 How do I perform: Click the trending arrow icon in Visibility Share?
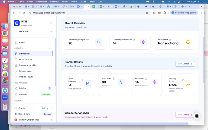pos(188,85)
